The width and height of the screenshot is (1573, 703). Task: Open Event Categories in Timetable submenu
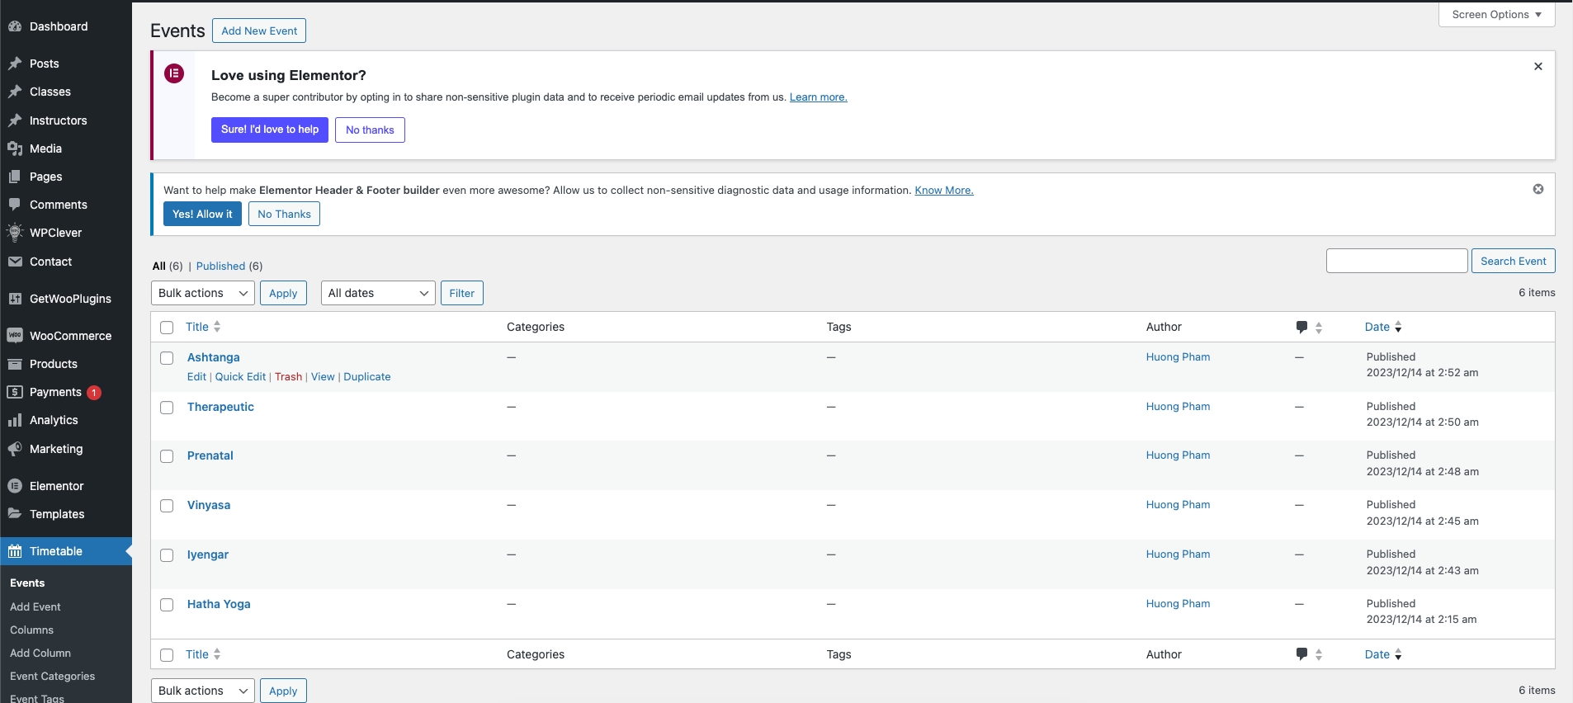(x=52, y=676)
